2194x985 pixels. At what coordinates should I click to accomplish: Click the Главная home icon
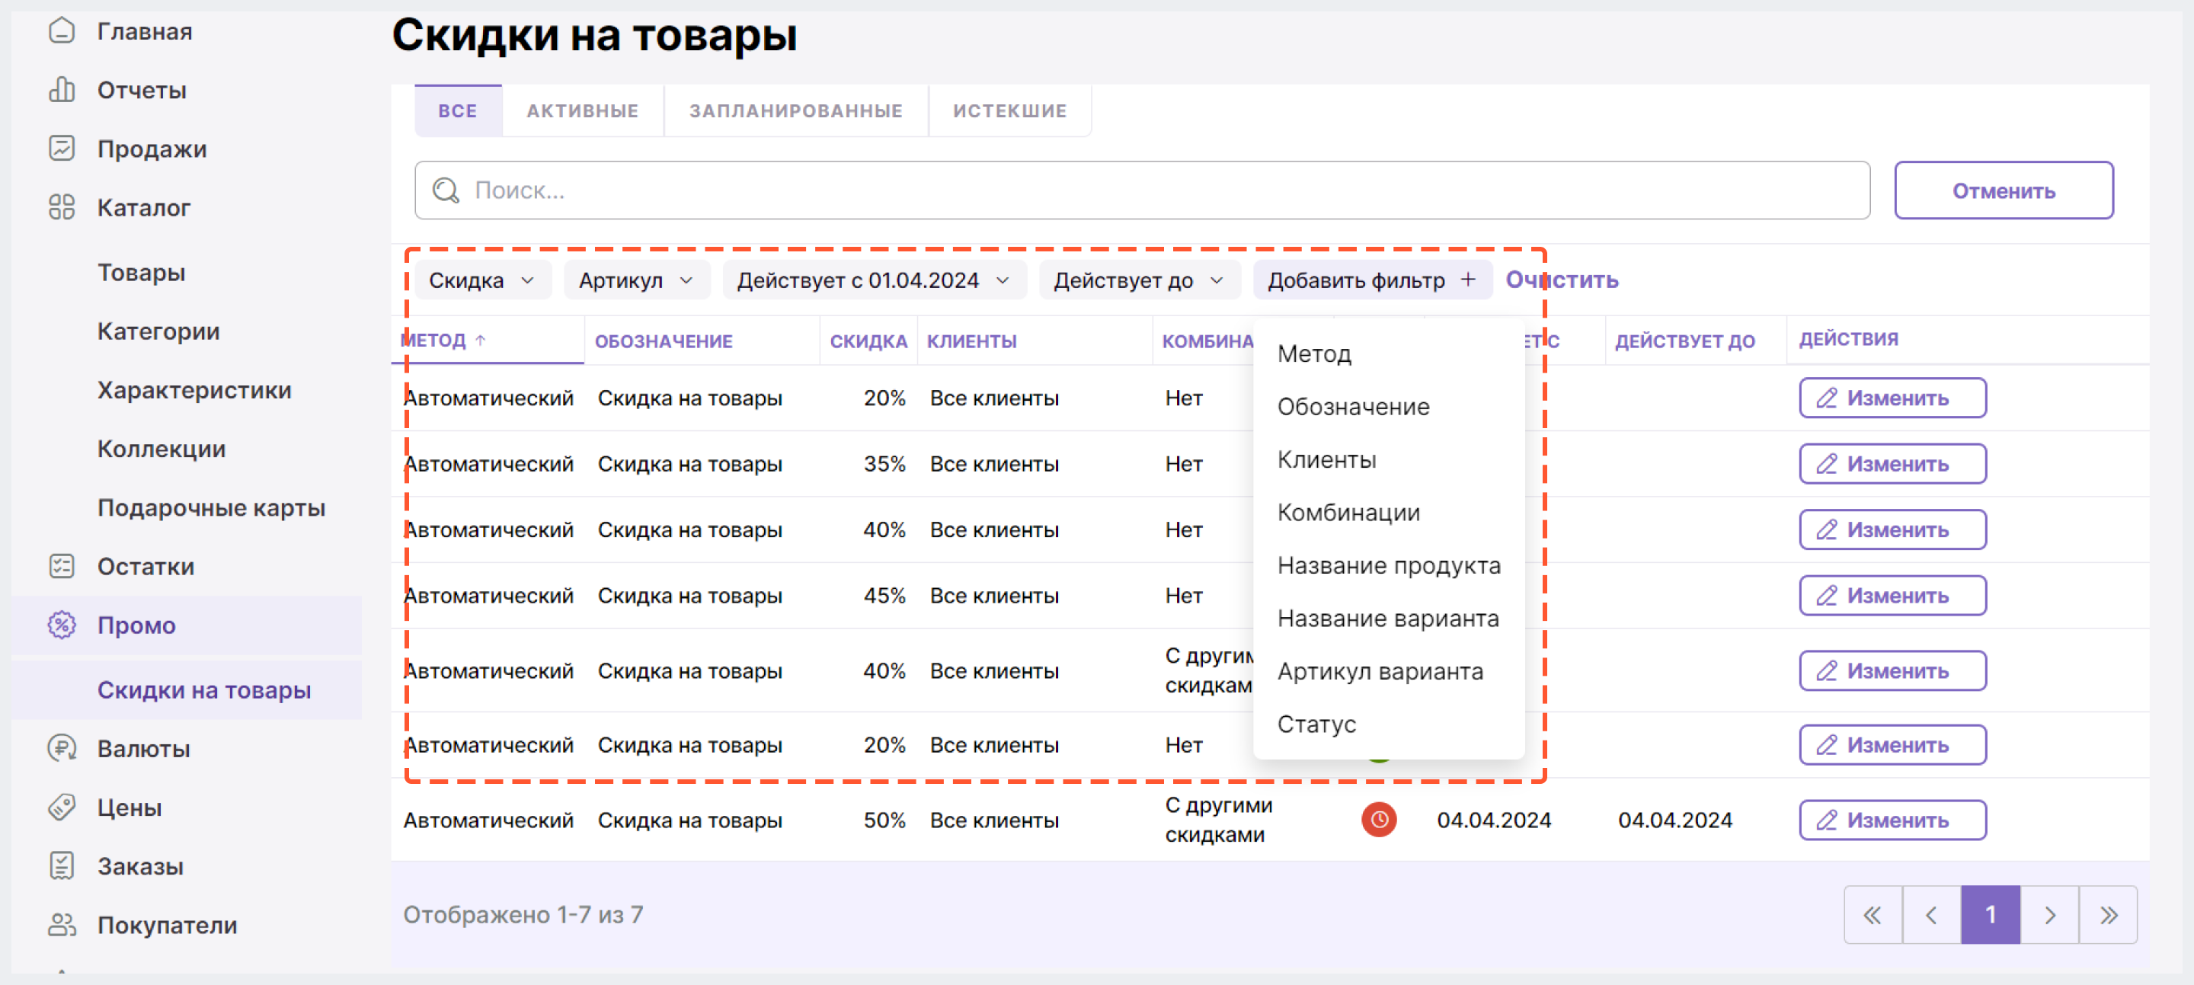[61, 30]
